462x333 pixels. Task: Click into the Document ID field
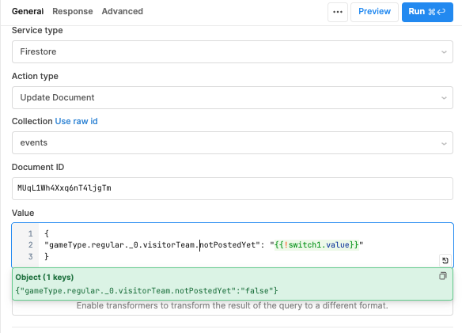[x=232, y=188]
